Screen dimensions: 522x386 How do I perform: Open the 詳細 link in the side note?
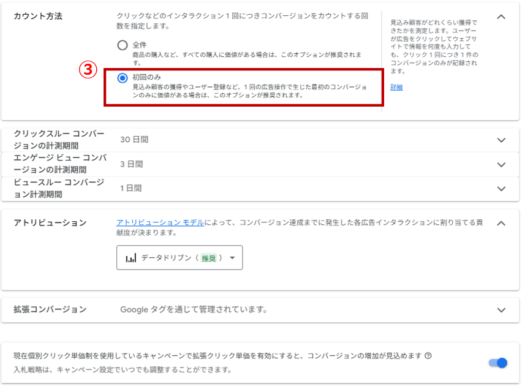tap(396, 88)
